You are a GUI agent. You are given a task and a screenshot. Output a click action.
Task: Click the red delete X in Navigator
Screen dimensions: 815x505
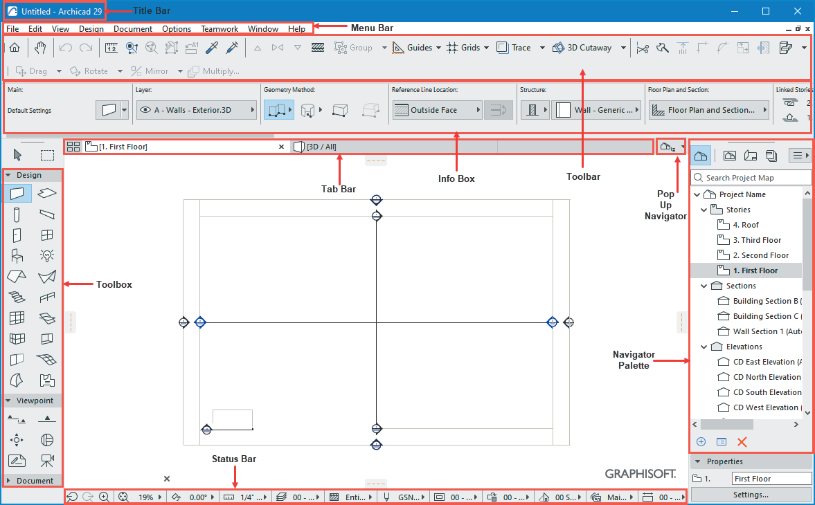click(742, 442)
